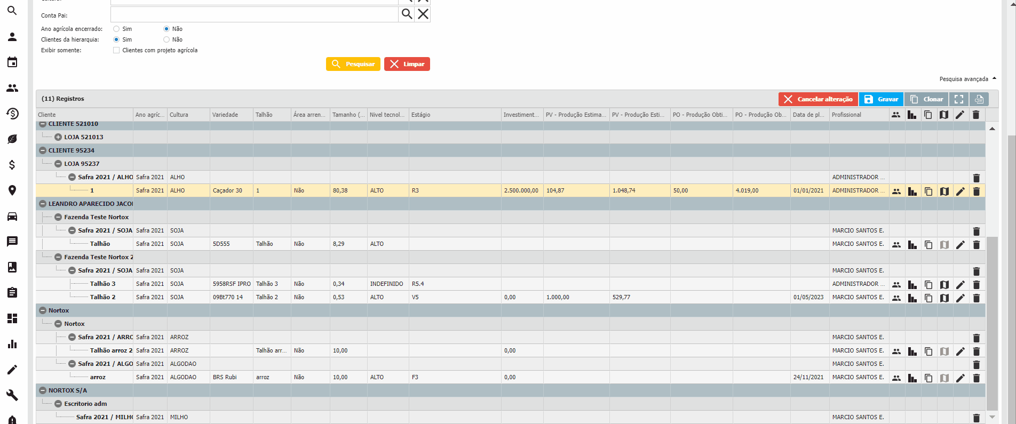Collapse the CLIENTE 95234 group

coord(43,150)
